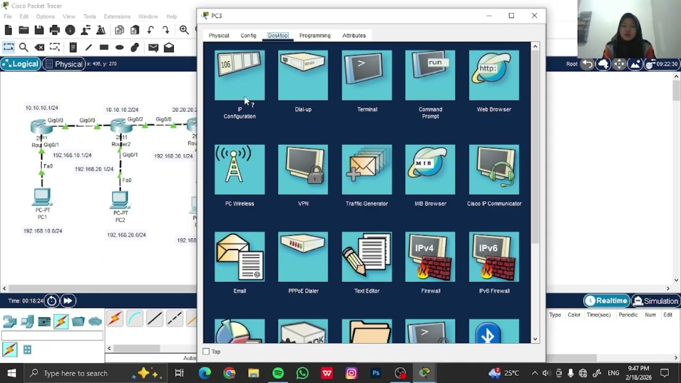Click the Power Cycle Devices button

coord(52,301)
